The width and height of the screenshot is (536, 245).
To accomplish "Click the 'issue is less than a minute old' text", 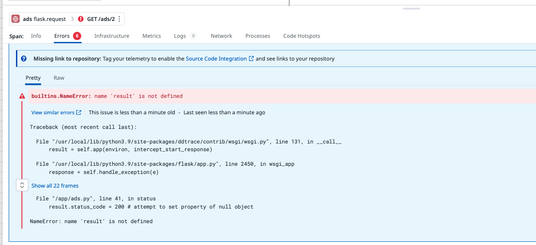I will pyautogui.click(x=132, y=112).
